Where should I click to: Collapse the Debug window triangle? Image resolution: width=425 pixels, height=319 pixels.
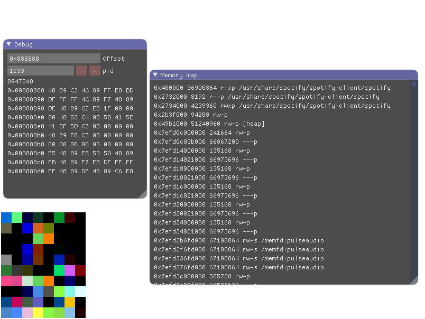(8, 44)
